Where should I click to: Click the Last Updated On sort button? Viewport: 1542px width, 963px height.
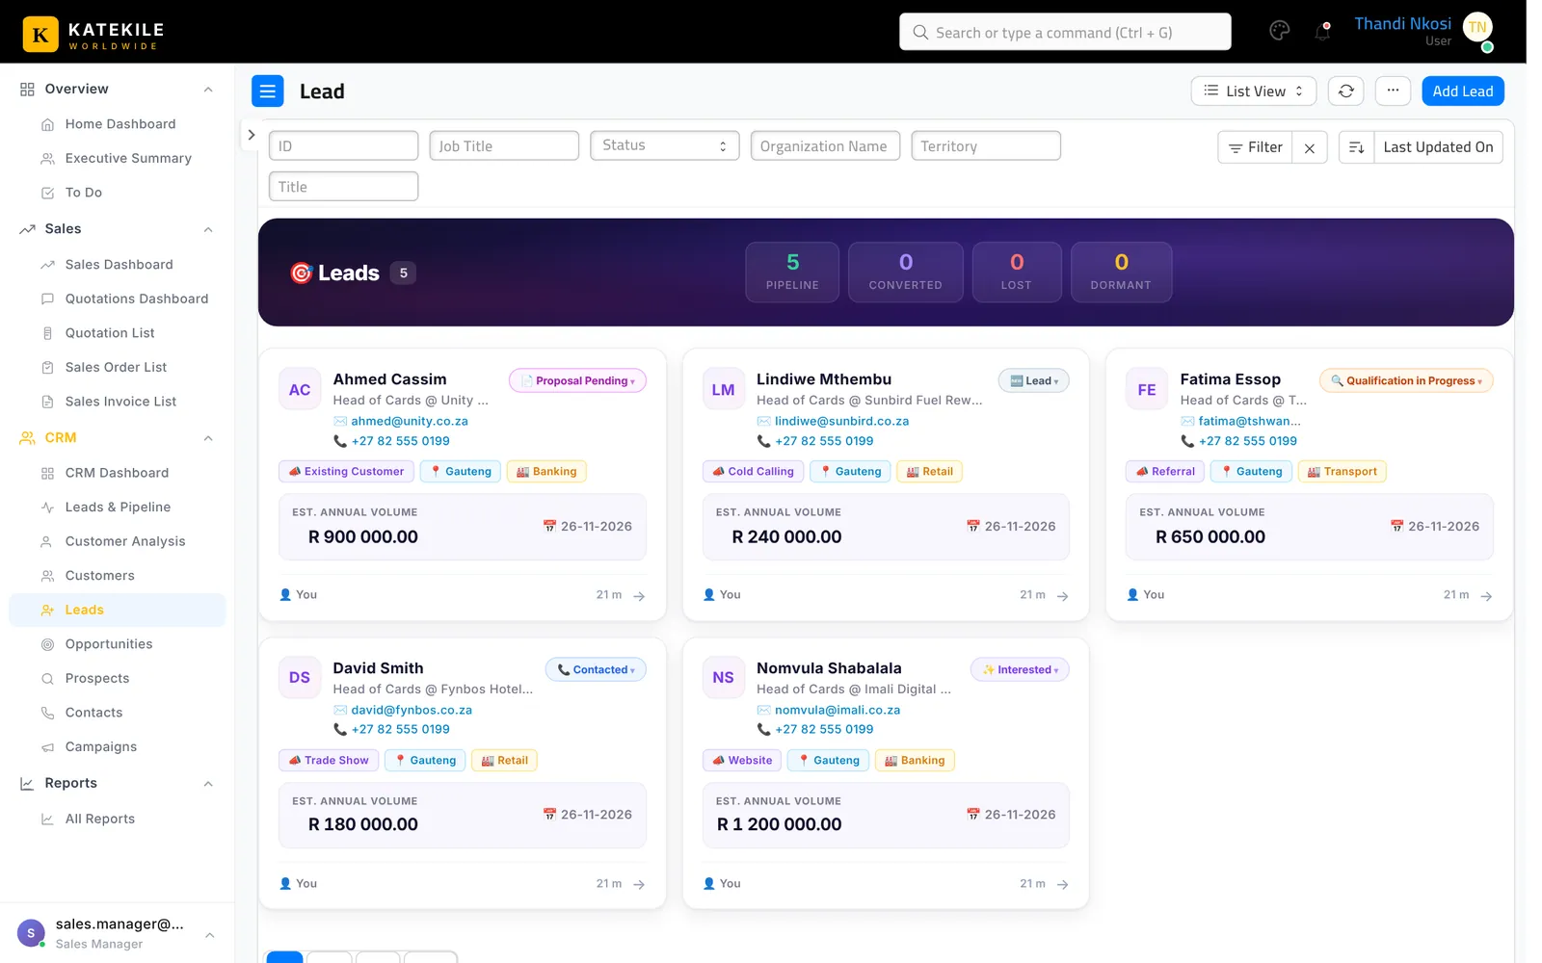coord(1438,147)
